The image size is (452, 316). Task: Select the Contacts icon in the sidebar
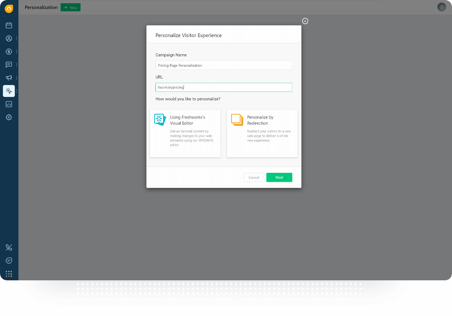8,38
